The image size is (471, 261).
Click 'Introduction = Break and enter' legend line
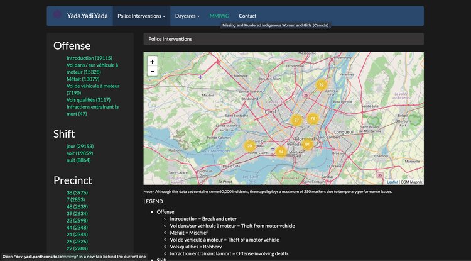(203, 219)
